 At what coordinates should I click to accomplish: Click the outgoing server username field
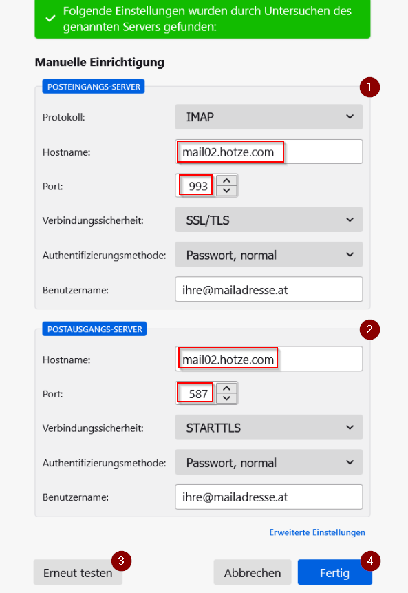click(x=268, y=497)
